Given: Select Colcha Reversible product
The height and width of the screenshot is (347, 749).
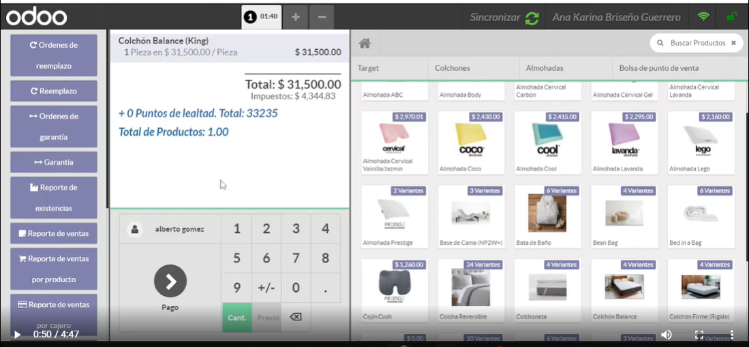Looking at the screenshot, I should tap(472, 290).
